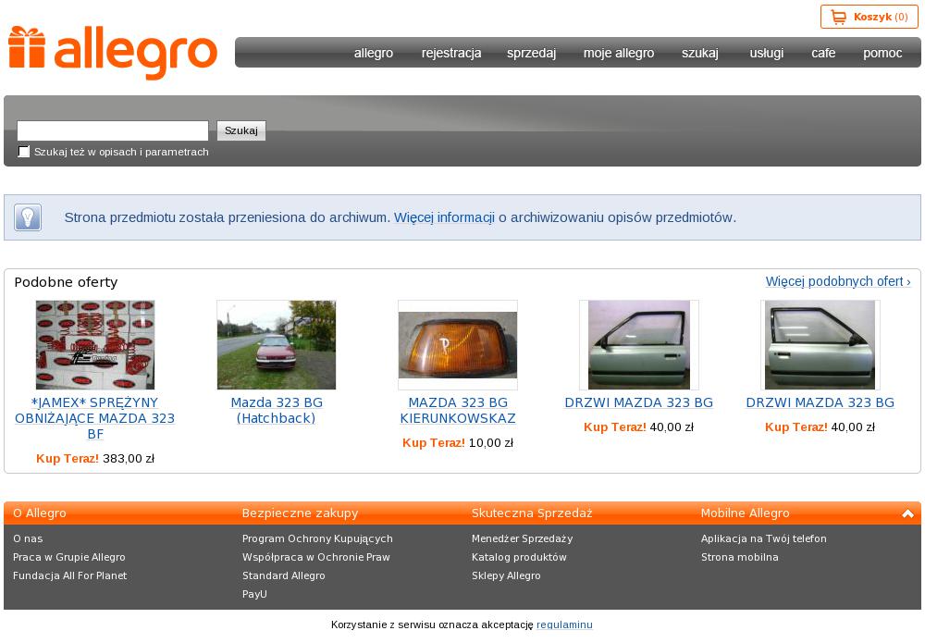925x643 pixels.
Task: Open "Więcej podobnych ofert" link
Action: 838,281
